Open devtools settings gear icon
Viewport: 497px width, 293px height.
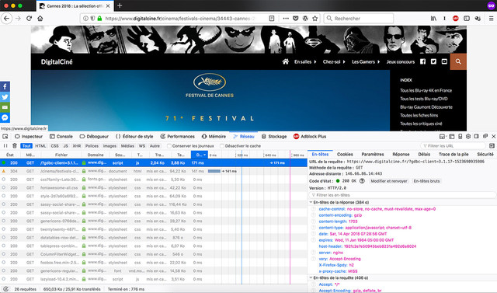coord(468,136)
